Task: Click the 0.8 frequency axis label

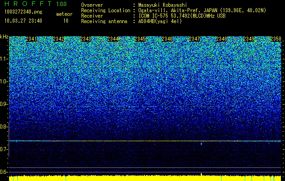Action: point(4,127)
